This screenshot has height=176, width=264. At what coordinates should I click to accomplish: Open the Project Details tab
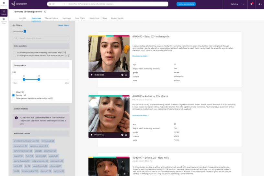[117, 18]
